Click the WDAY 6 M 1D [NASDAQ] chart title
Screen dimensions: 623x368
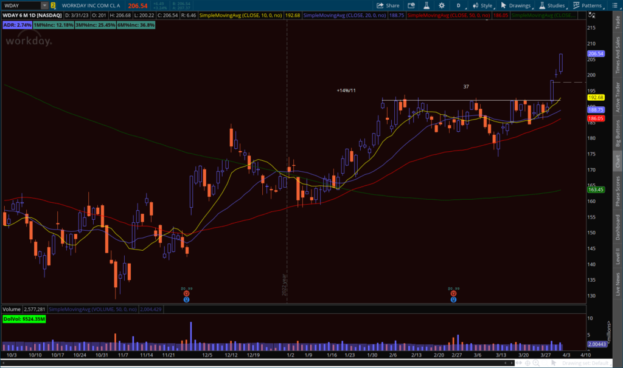tap(32, 15)
